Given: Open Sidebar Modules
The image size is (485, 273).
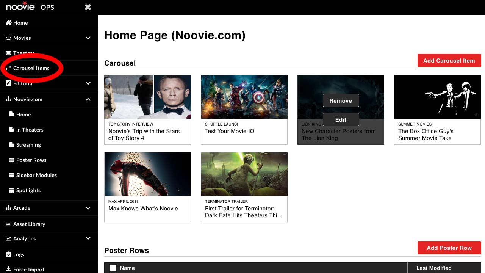Looking at the screenshot, I should tap(36, 175).
